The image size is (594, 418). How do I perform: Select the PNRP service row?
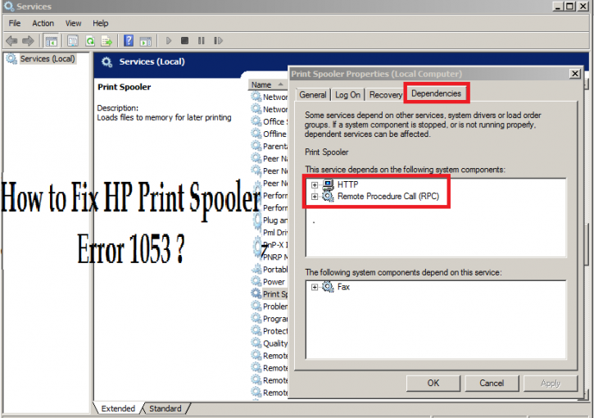pyautogui.click(x=270, y=257)
